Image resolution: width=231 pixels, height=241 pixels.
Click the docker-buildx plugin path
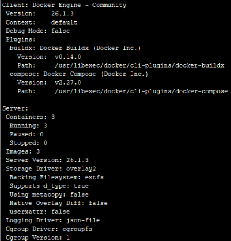[139, 65]
